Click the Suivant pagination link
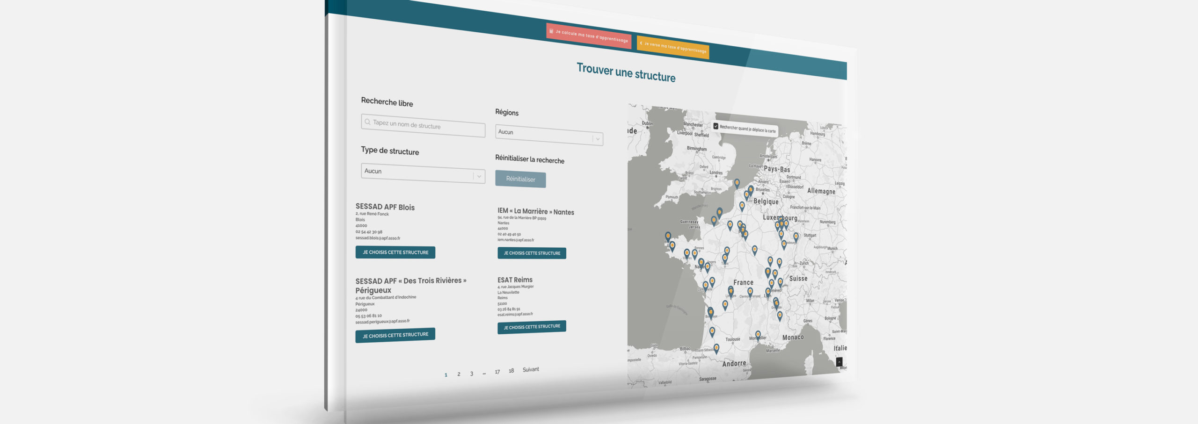The height and width of the screenshot is (424, 1198). (x=531, y=369)
